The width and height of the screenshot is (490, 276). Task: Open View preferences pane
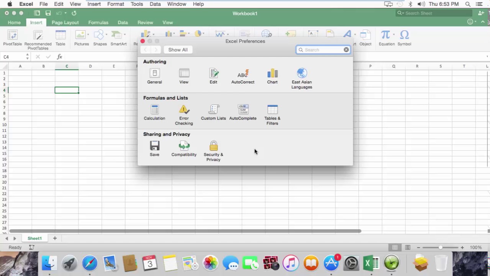click(184, 76)
